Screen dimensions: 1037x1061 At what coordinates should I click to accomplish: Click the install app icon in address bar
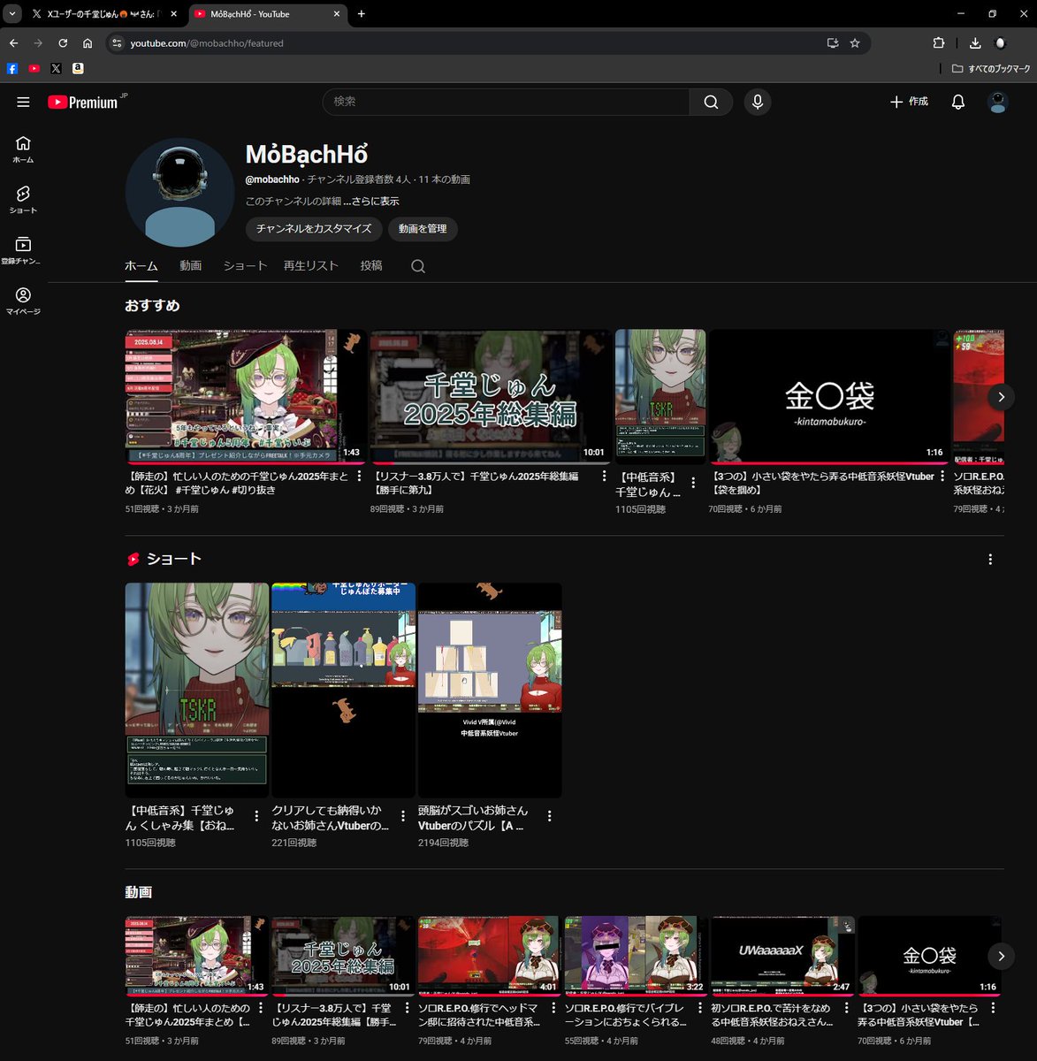tap(833, 42)
